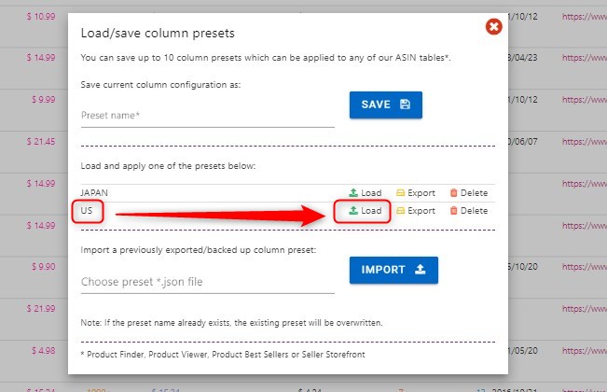Click the $ 21.45 price cell
Viewport: 607px width, 392px height.
coord(41,142)
